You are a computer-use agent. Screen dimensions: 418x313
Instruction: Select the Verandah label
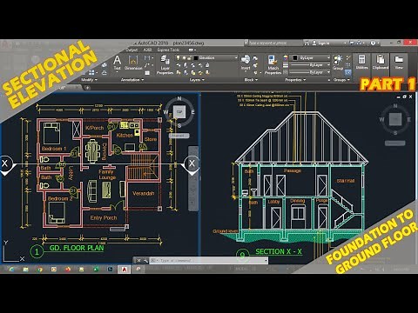coord(143,193)
